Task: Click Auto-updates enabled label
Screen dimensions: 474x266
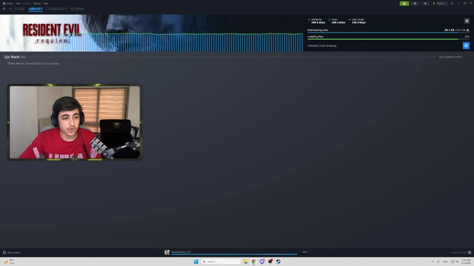Action: pyautogui.click(x=450, y=57)
